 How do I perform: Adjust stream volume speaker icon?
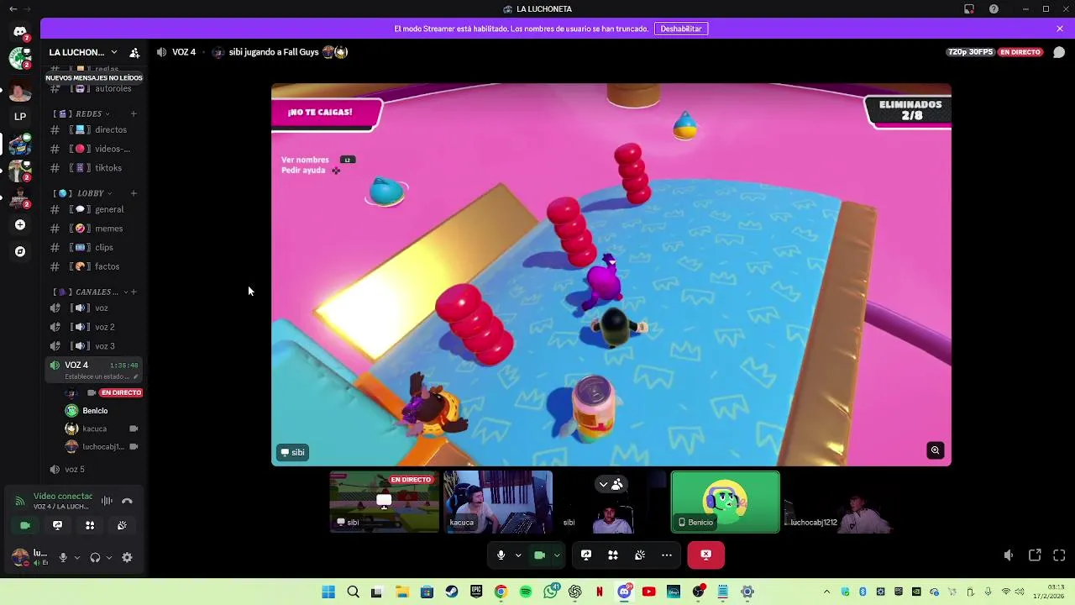[x=1009, y=555]
